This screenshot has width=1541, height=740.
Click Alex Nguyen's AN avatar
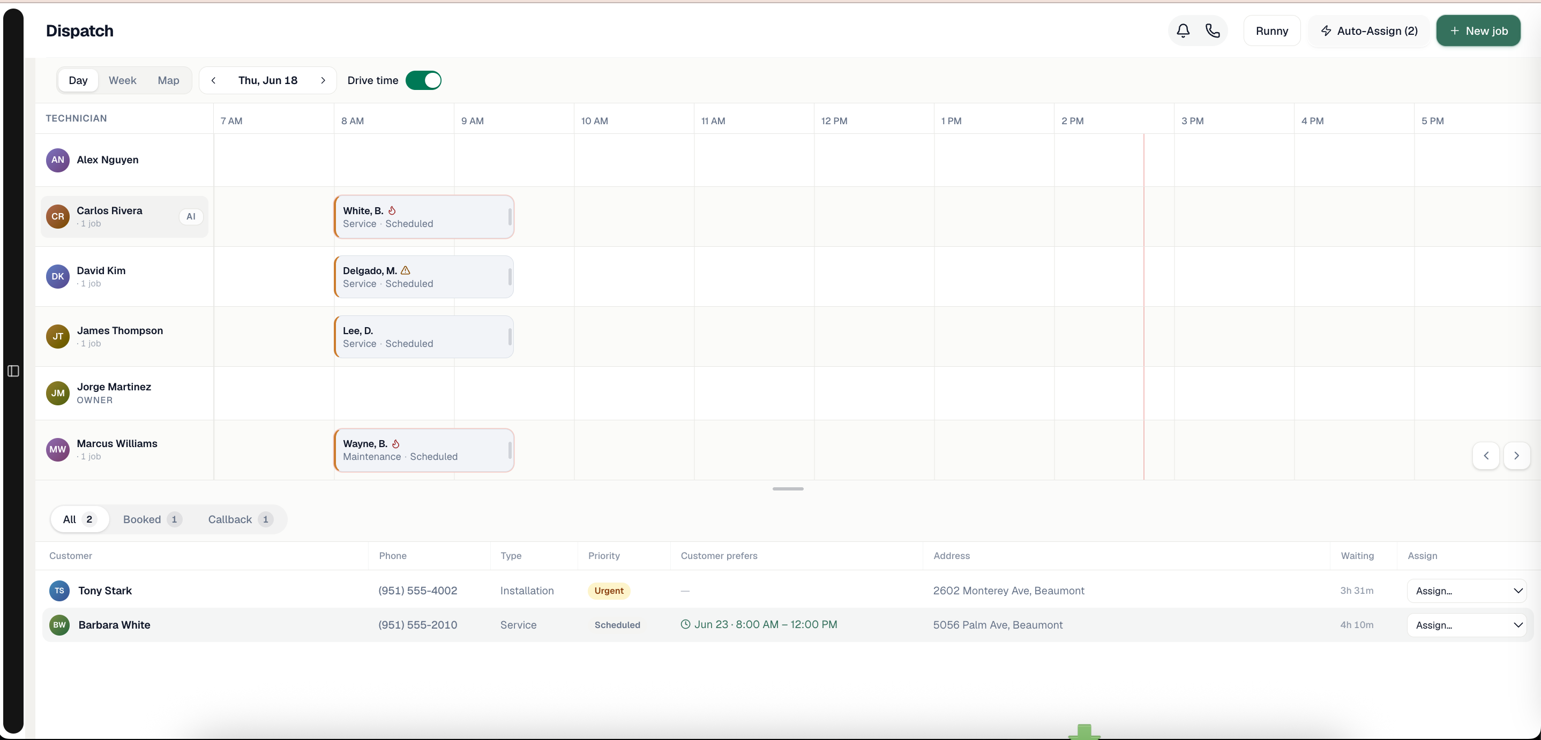57,160
